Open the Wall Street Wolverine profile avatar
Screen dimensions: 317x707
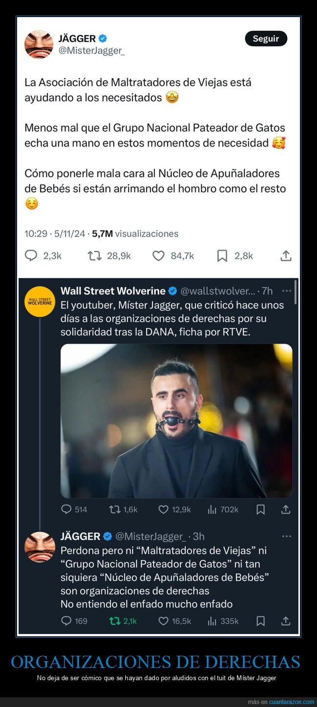pyautogui.click(x=40, y=301)
